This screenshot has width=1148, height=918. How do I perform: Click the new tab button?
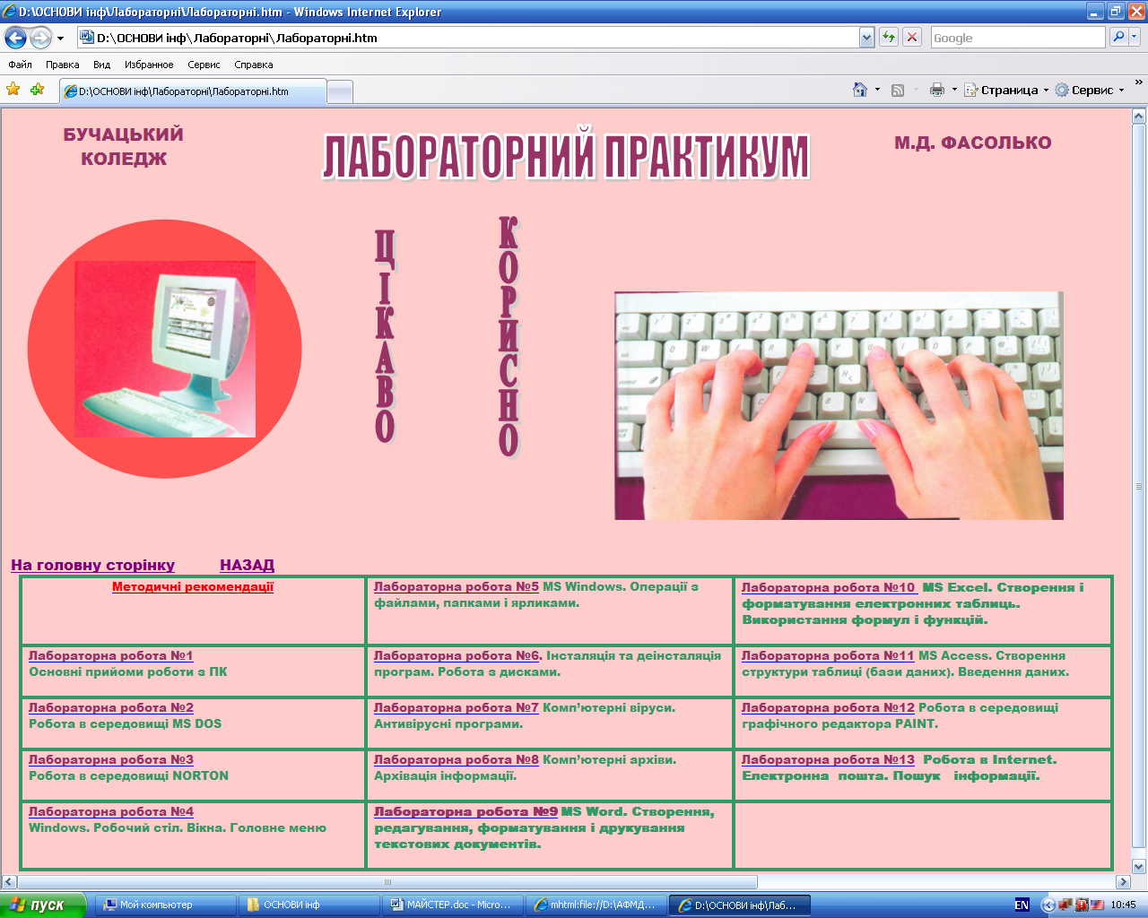click(340, 91)
